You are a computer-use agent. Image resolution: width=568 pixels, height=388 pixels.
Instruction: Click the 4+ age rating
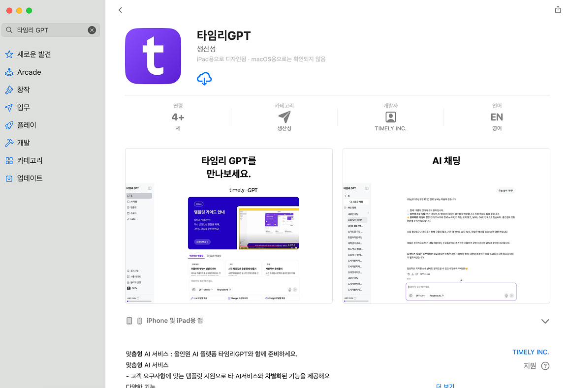(x=178, y=117)
